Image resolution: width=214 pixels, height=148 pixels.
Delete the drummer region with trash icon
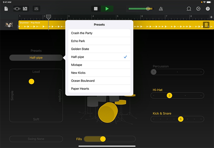pyautogui.click(x=206, y=25)
